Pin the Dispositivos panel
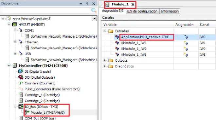Viewport: 216px width, 120px height. pyautogui.click(x=87, y=4)
